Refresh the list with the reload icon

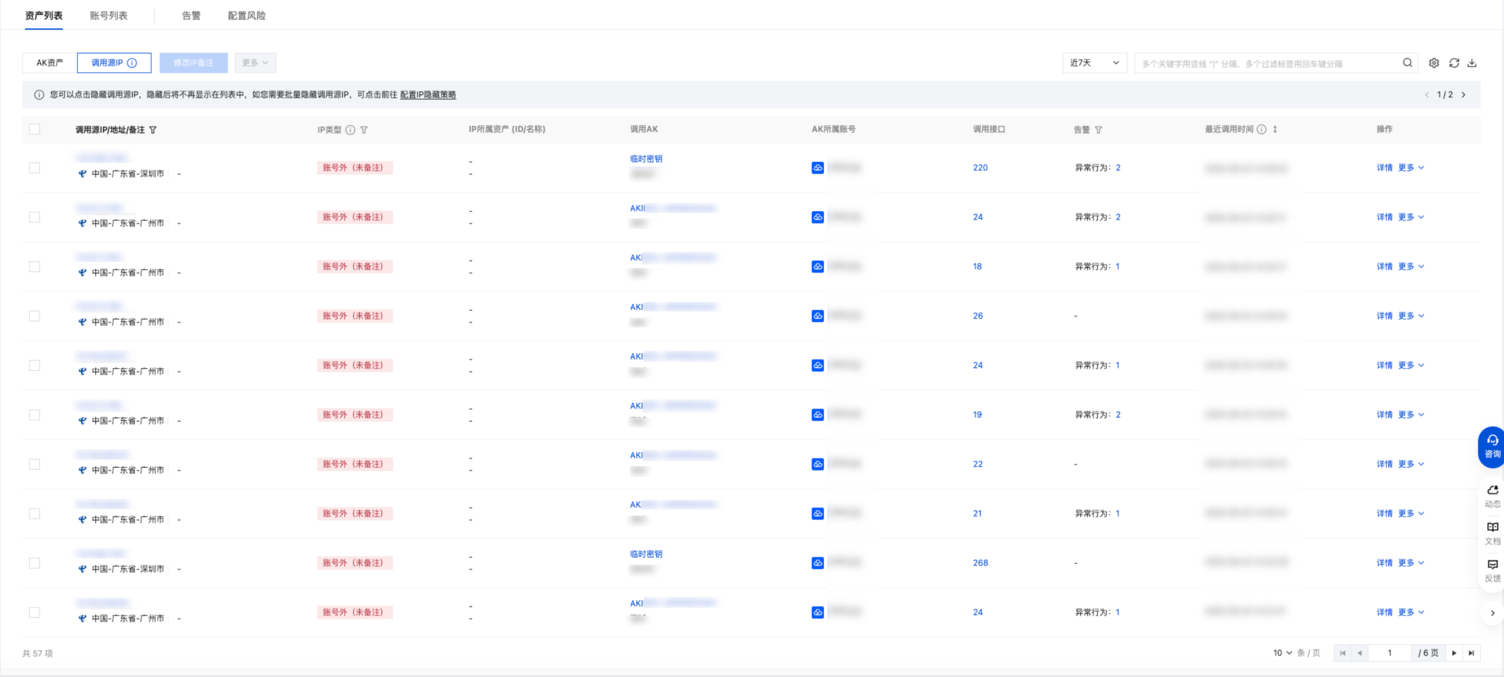1454,63
